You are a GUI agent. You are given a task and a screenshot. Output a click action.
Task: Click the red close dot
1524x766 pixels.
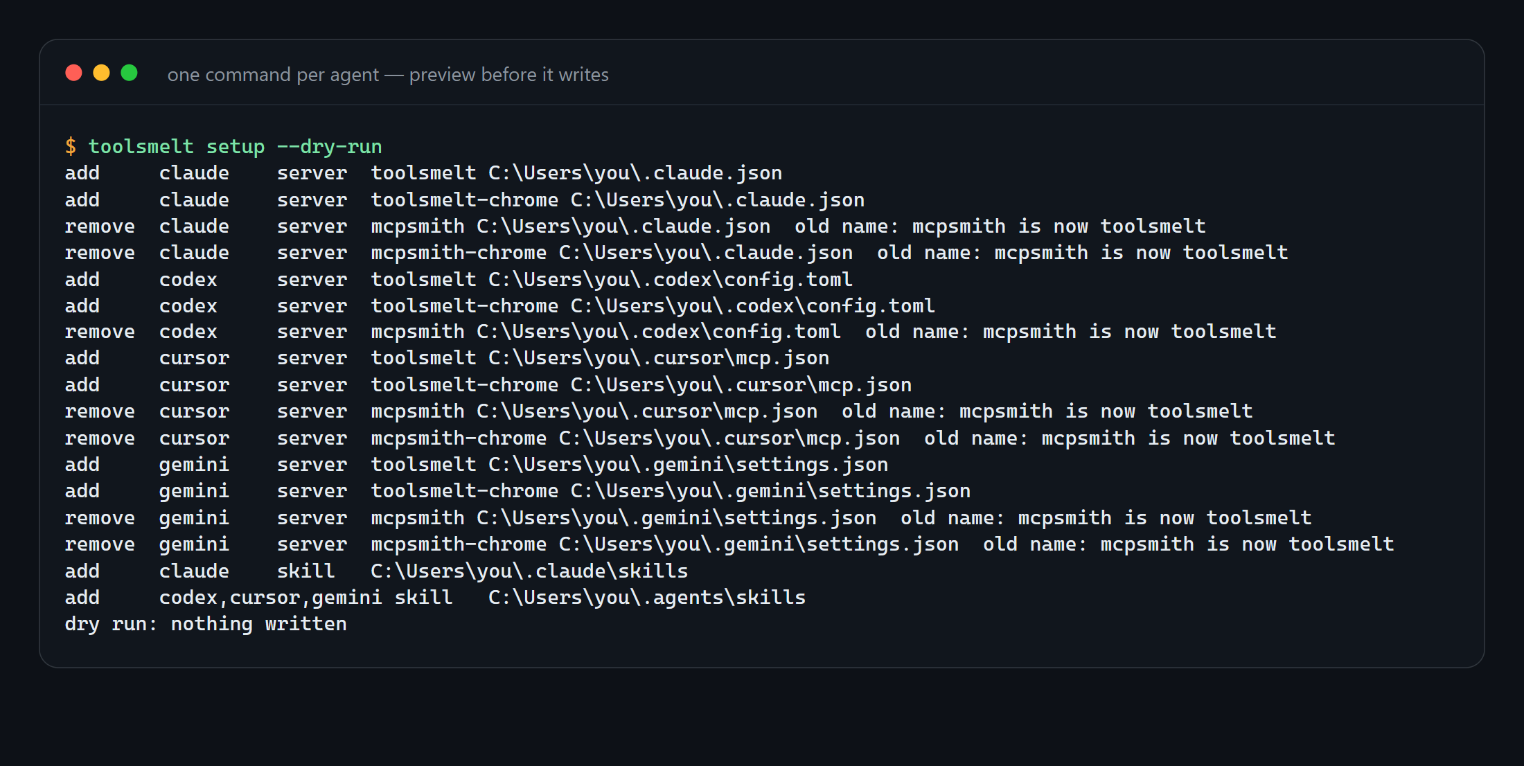[74, 73]
